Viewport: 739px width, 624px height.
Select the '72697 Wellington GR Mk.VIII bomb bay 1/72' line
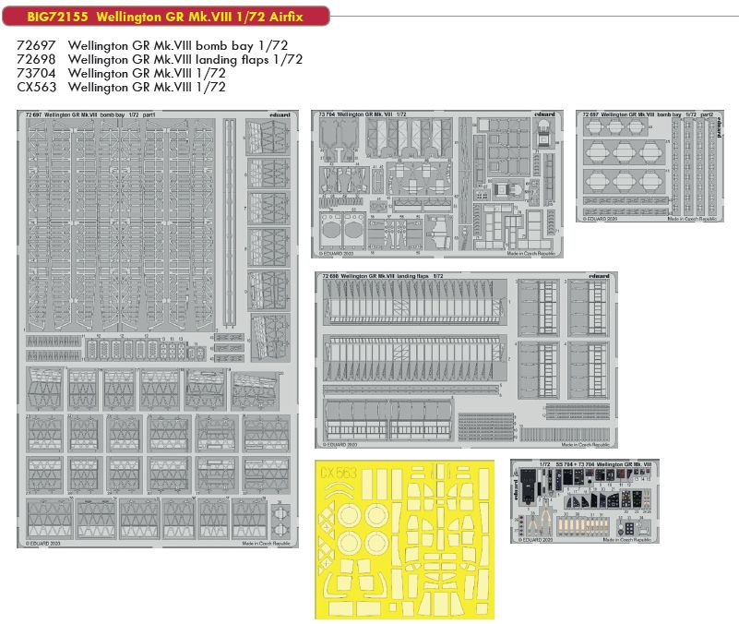(x=152, y=45)
